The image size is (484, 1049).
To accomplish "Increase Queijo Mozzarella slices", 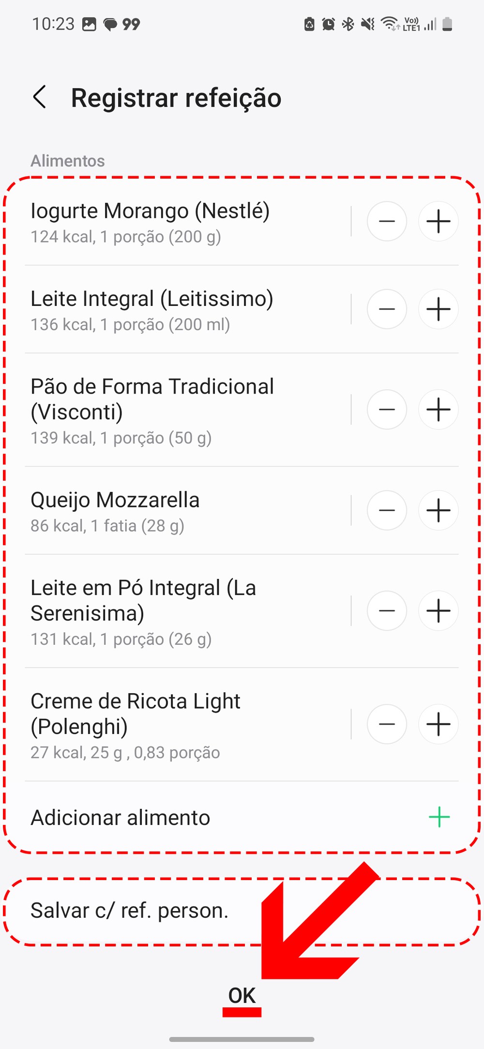I will 439,510.
